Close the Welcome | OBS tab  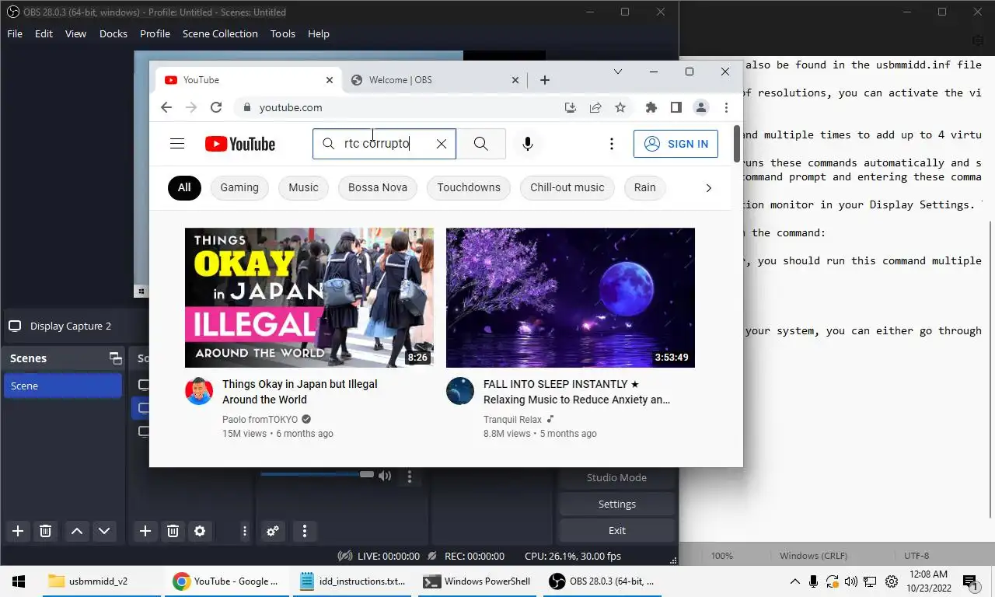click(515, 80)
